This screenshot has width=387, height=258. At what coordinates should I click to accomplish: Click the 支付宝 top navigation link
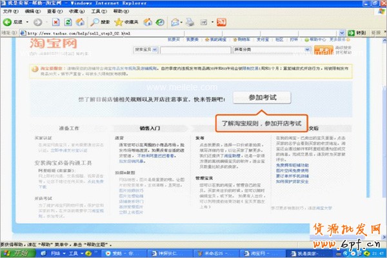pyautogui.click(x=263, y=39)
